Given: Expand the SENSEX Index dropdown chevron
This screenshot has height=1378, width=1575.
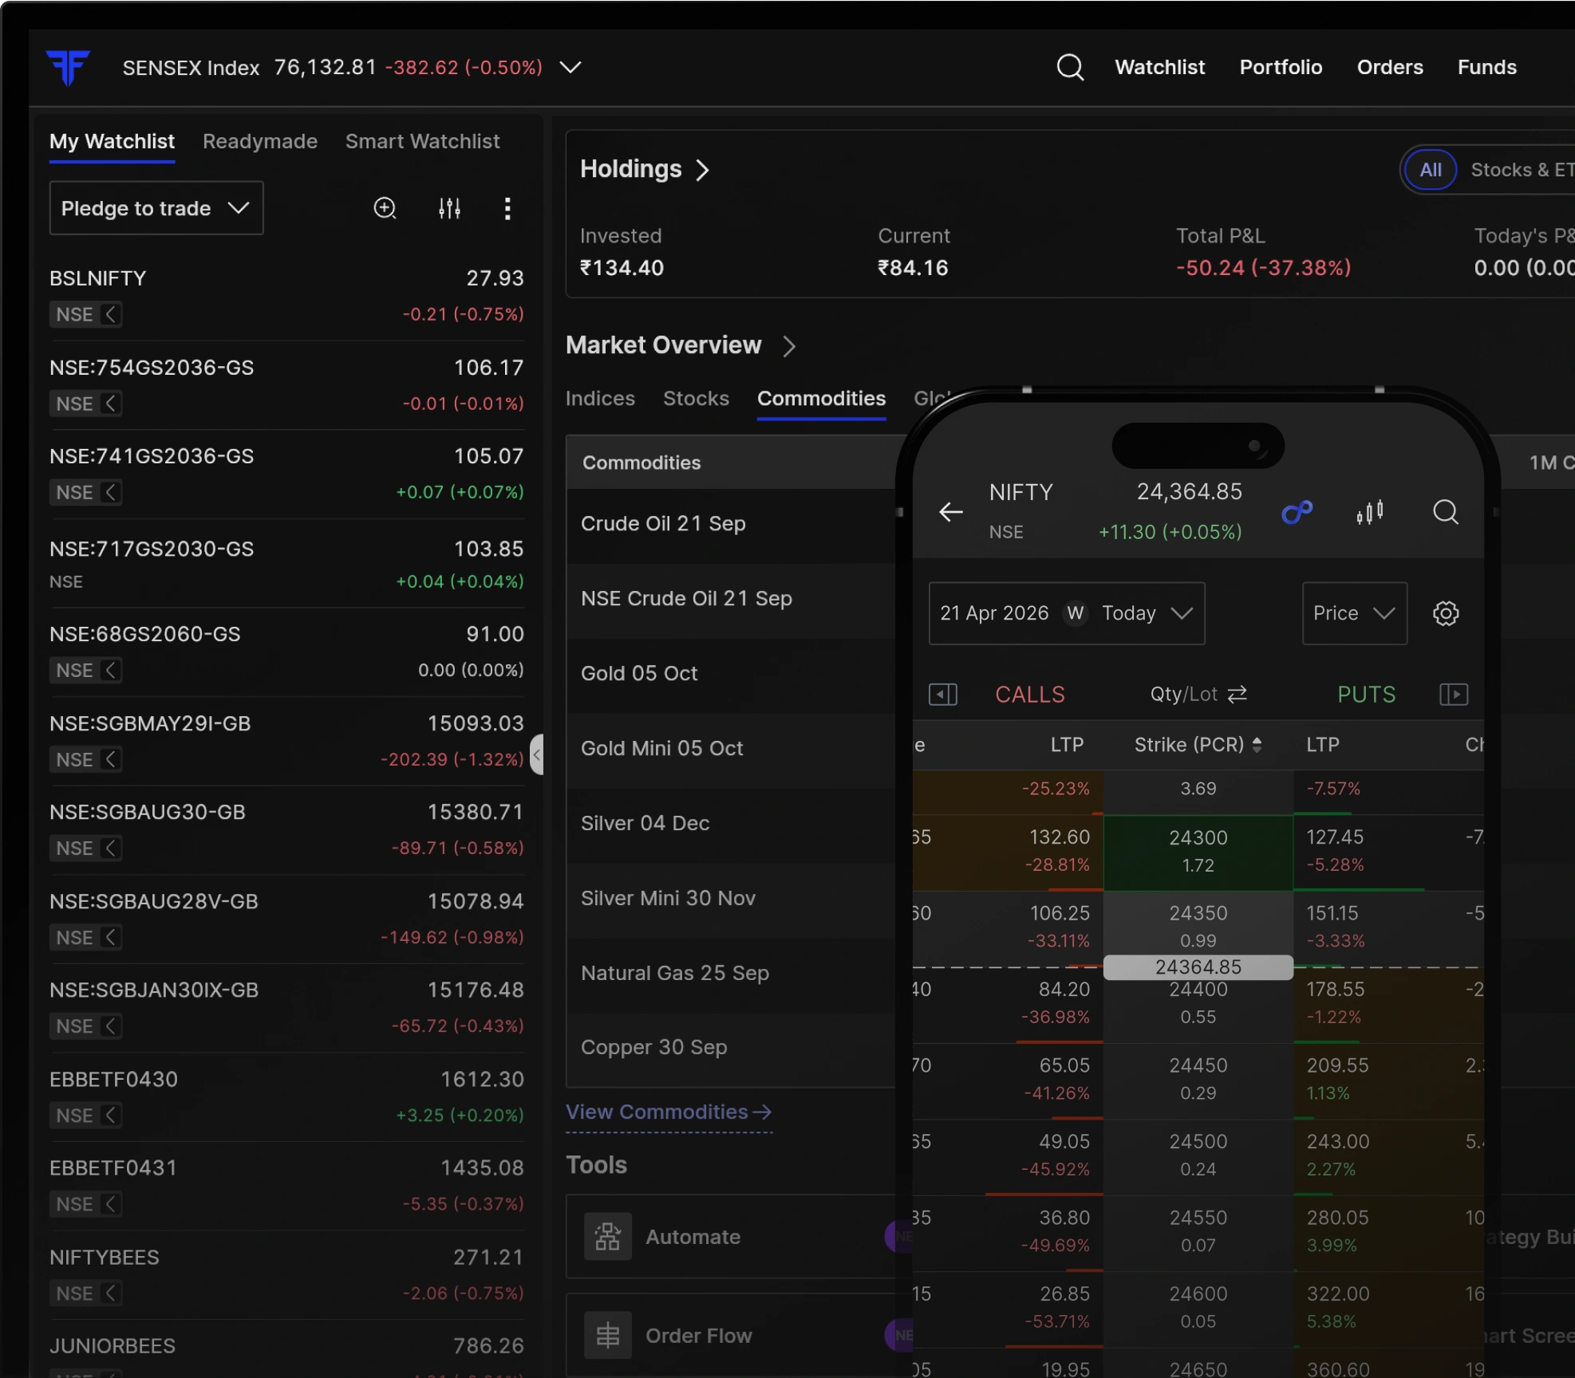Looking at the screenshot, I should [x=570, y=68].
